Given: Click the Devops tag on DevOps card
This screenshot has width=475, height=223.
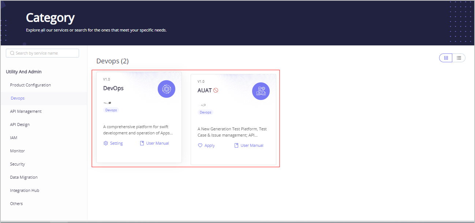Looking at the screenshot, I should coord(111,110).
